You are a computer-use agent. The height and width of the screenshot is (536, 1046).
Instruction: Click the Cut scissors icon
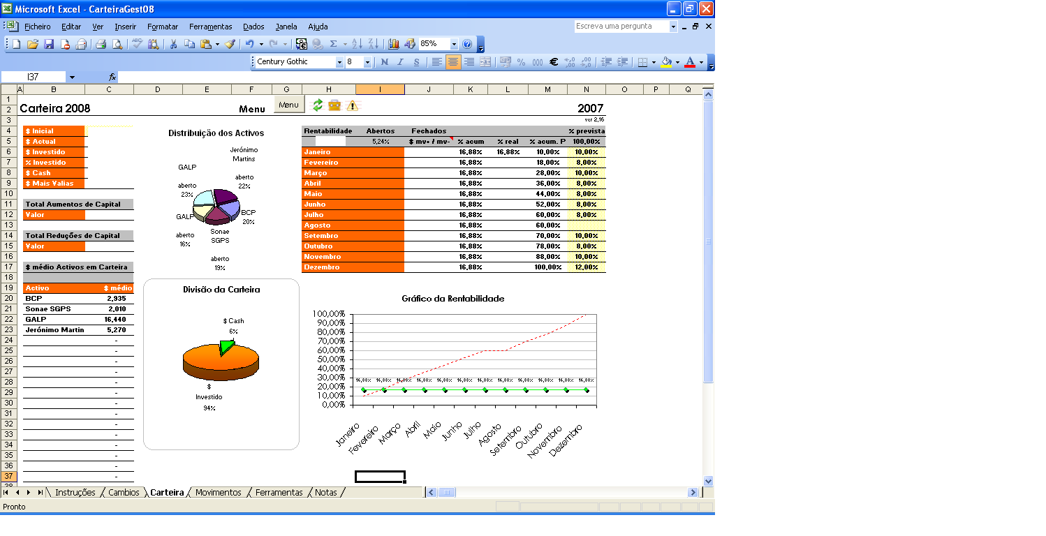[x=173, y=44]
